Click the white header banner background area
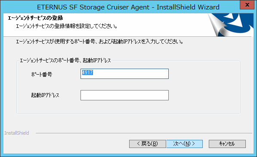This screenshot has width=257, height=157. point(148,24)
